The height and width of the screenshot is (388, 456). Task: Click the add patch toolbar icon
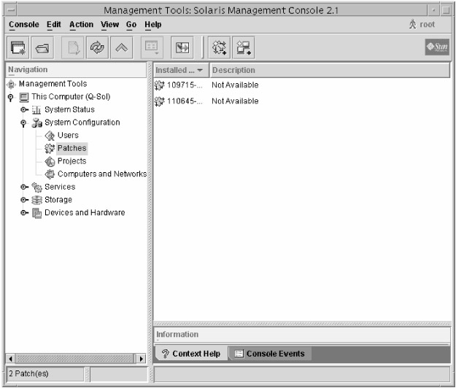(x=219, y=47)
